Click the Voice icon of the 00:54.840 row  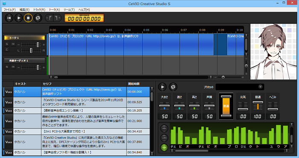[8, 152]
